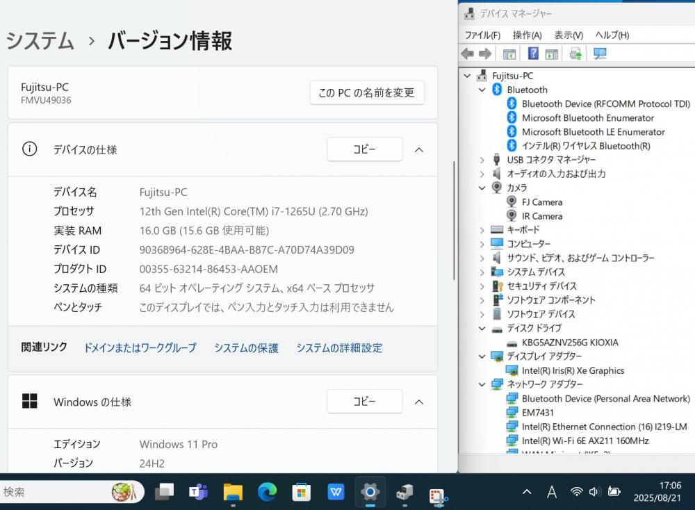The height and width of the screenshot is (510, 695).
Task: Go back to システム in breadcrumb
Action: pos(40,41)
